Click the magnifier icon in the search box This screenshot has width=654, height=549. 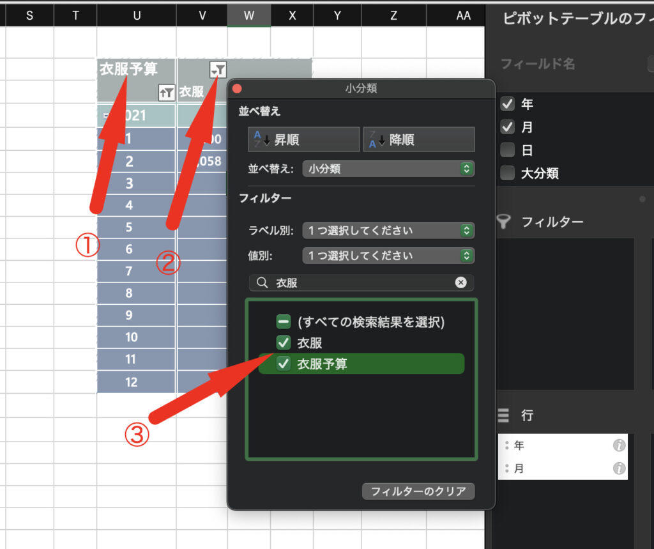tap(261, 282)
